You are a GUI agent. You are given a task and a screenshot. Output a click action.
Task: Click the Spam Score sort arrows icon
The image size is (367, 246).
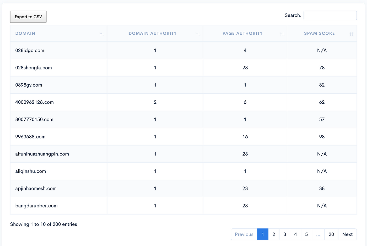(352, 34)
